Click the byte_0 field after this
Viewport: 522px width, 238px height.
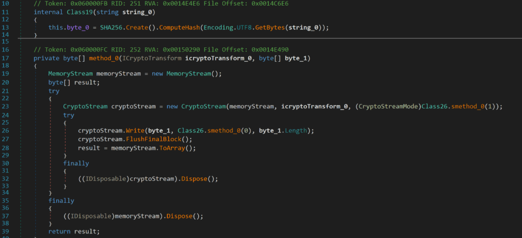(x=78, y=28)
